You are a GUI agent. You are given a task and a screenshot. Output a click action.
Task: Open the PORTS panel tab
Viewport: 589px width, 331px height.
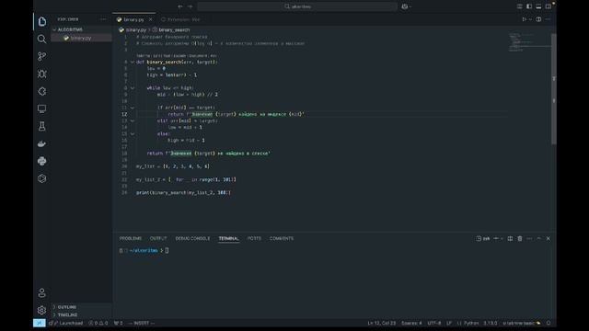click(254, 238)
